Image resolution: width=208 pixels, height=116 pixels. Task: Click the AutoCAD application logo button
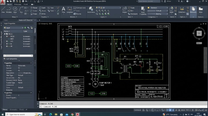point(3,2)
